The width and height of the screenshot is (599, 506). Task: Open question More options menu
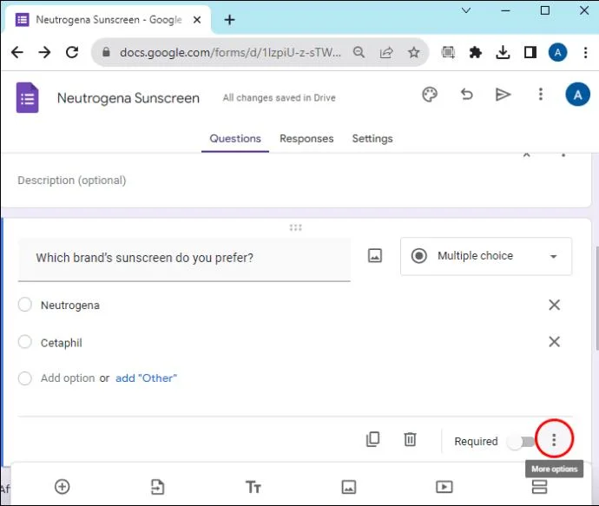click(554, 439)
